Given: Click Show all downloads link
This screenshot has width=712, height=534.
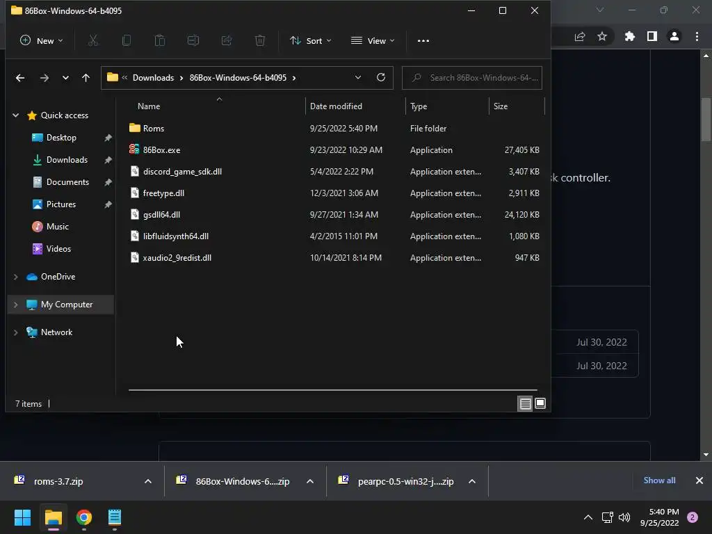Looking at the screenshot, I should [659, 480].
